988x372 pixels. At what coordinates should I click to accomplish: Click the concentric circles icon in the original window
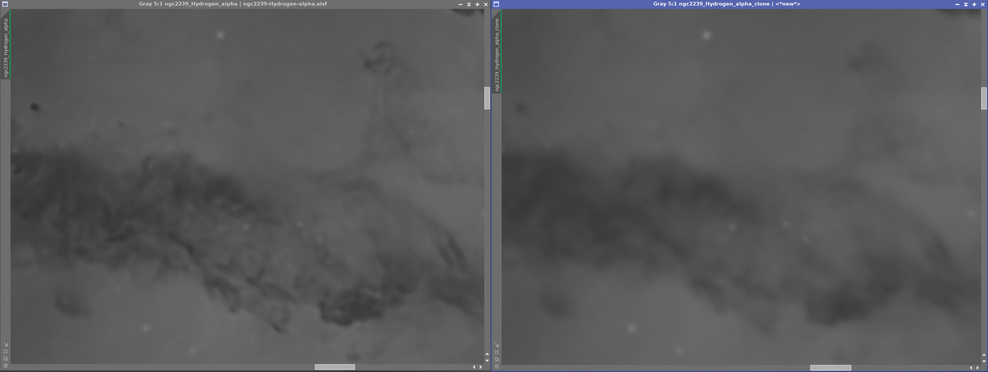pyautogui.click(x=5, y=365)
